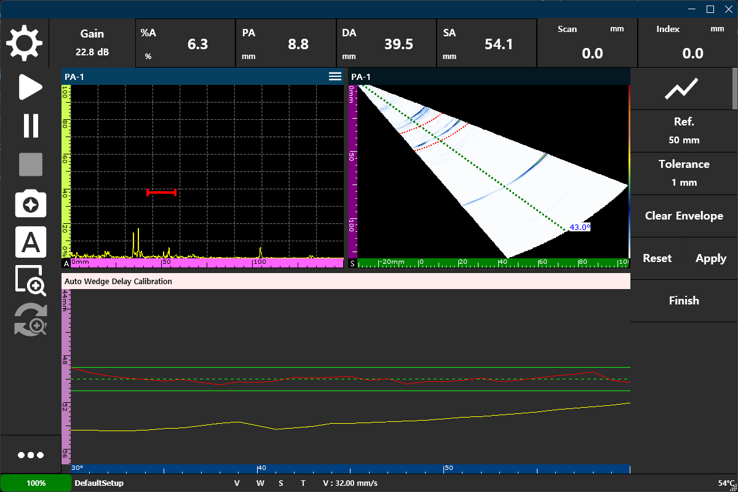Image resolution: width=738 pixels, height=492 pixels.
Task: Select the DA reading field
Action: pos(386,43)
